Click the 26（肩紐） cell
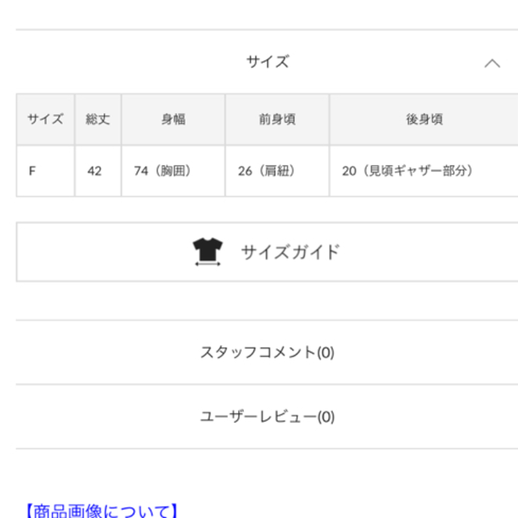 point(277,171)
